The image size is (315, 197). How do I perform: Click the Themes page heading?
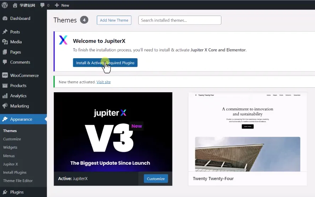tap(65, 20)
